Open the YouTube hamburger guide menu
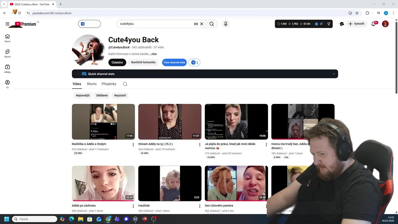The height and width of the screenshot is (224, 398). (x=7, y=24)
